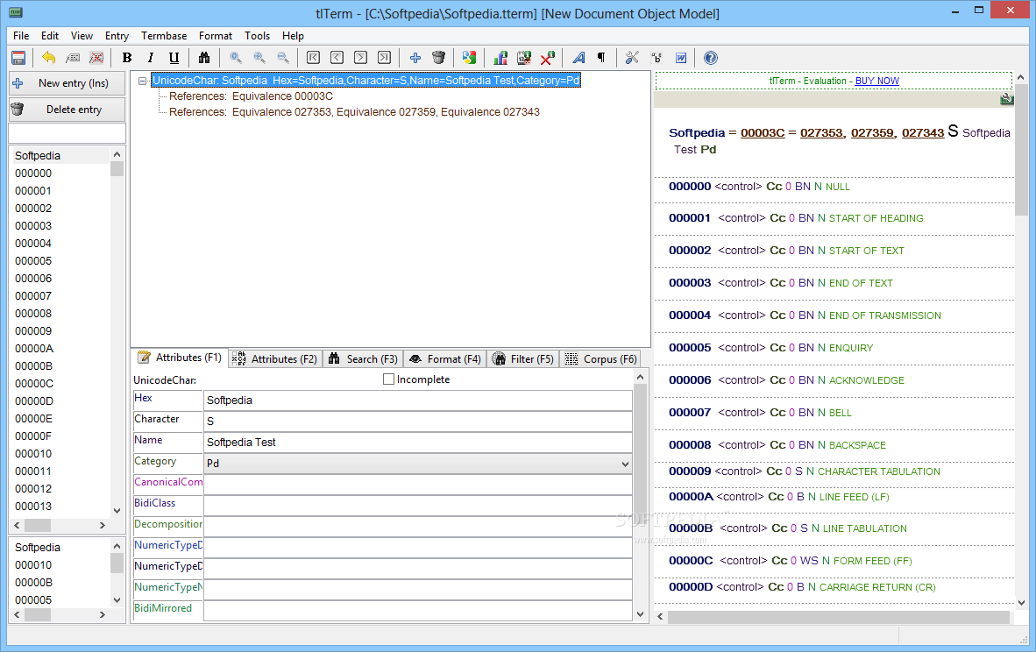The width and height of the screenshot is (1036, 652).
Task: Click the New entry (Ins) button
Action: (x=67, y=83)
